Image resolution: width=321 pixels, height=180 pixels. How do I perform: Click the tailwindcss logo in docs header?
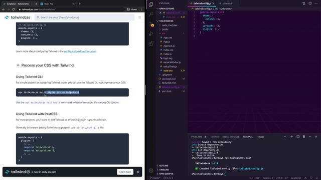coord(18,17)
